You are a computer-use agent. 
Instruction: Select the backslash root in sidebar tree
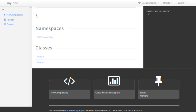[5, 10]
